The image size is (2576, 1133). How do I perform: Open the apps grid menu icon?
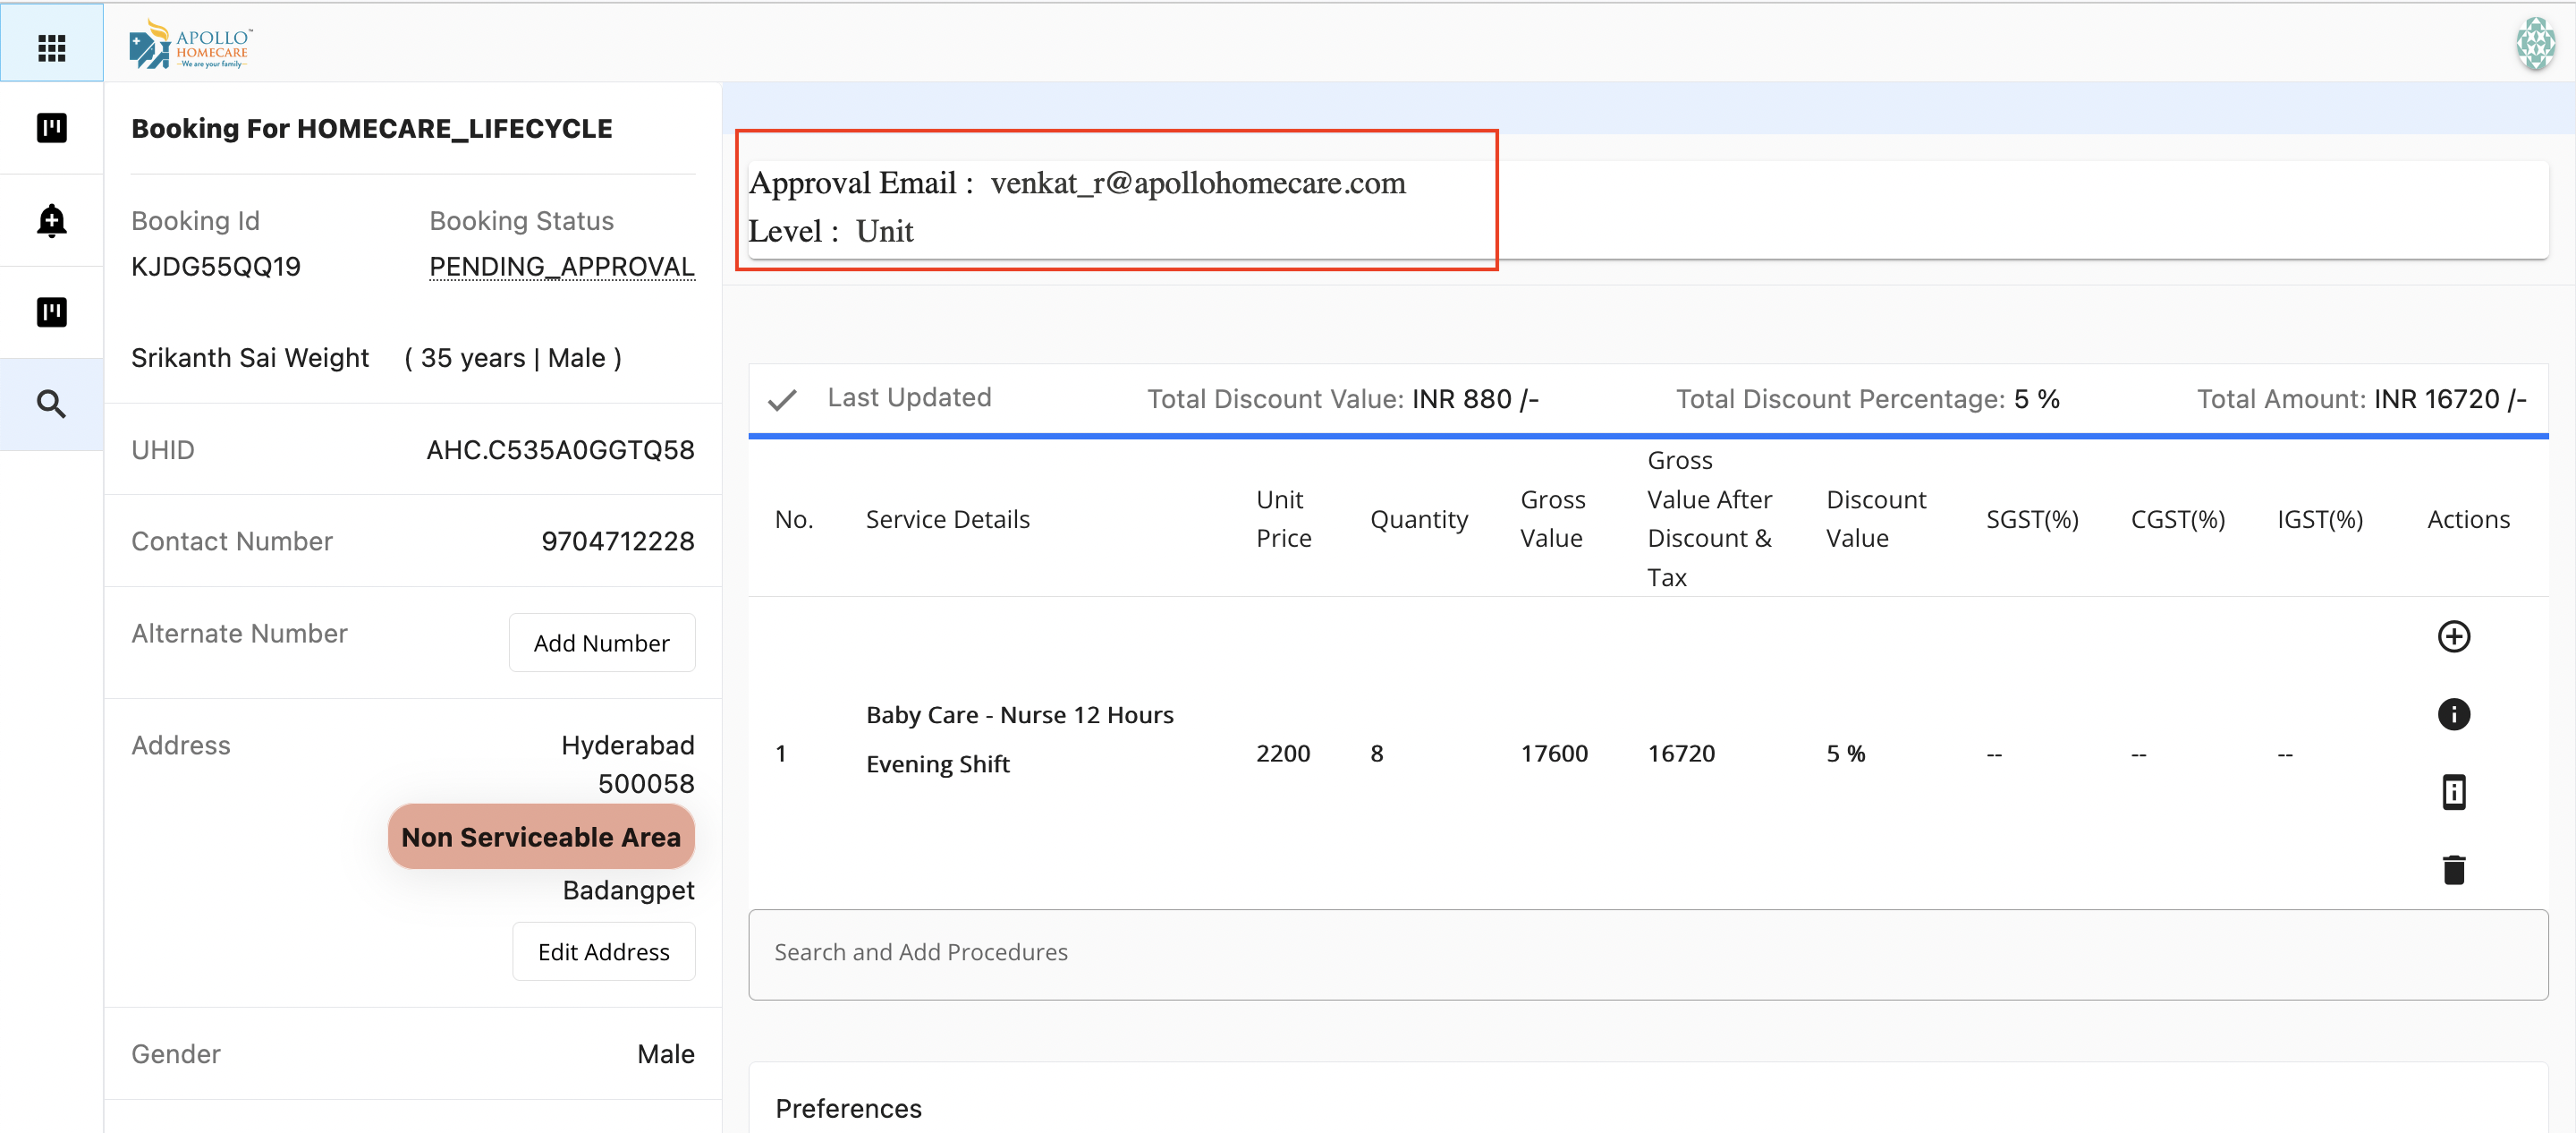51,47
